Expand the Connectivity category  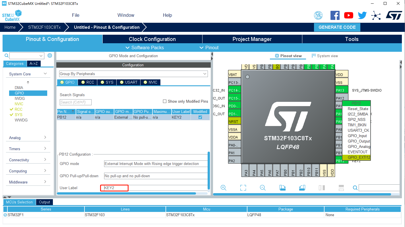[45, 160]
